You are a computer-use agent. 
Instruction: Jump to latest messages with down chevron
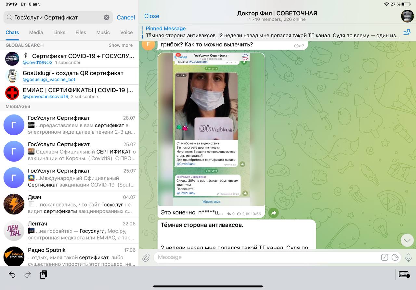pyautogui.click(x=407, y=240)
